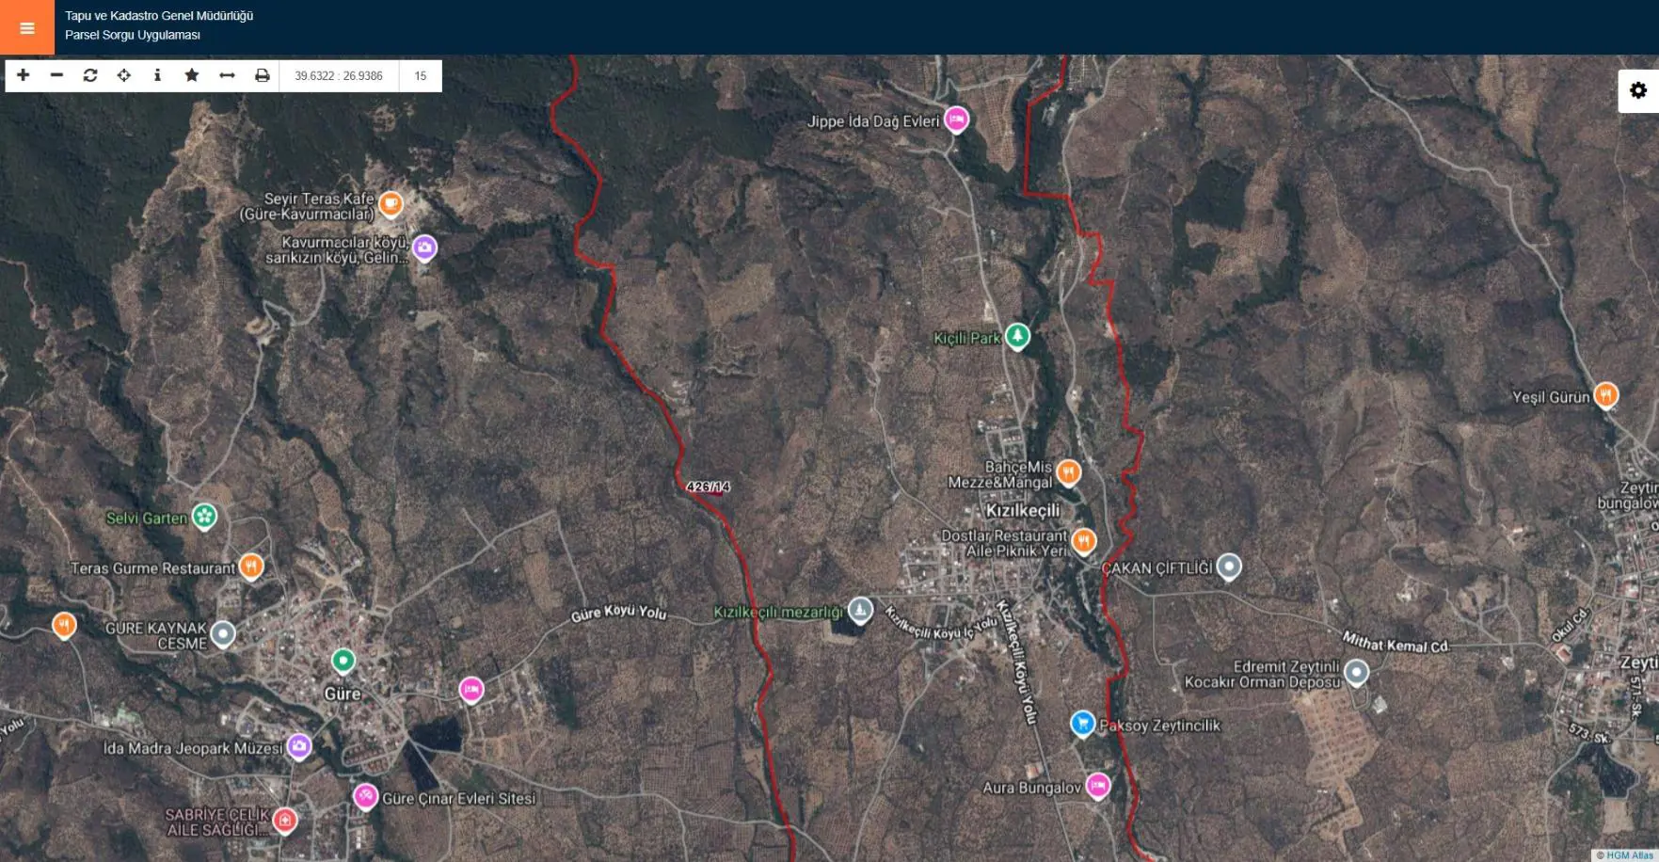1659x862 pixels.
Task: Select the distance measure arrow tool
Action: [x=227, y=75]
